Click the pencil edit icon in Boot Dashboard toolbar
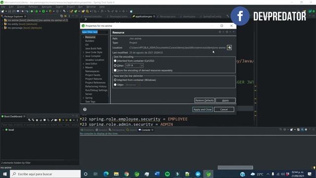This screenshot has width=316, height=178. tap(52, 120)
